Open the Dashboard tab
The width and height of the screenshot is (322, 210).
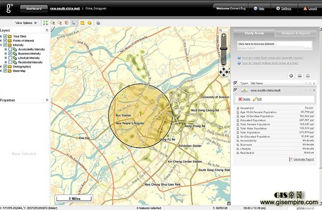(34, 9)
